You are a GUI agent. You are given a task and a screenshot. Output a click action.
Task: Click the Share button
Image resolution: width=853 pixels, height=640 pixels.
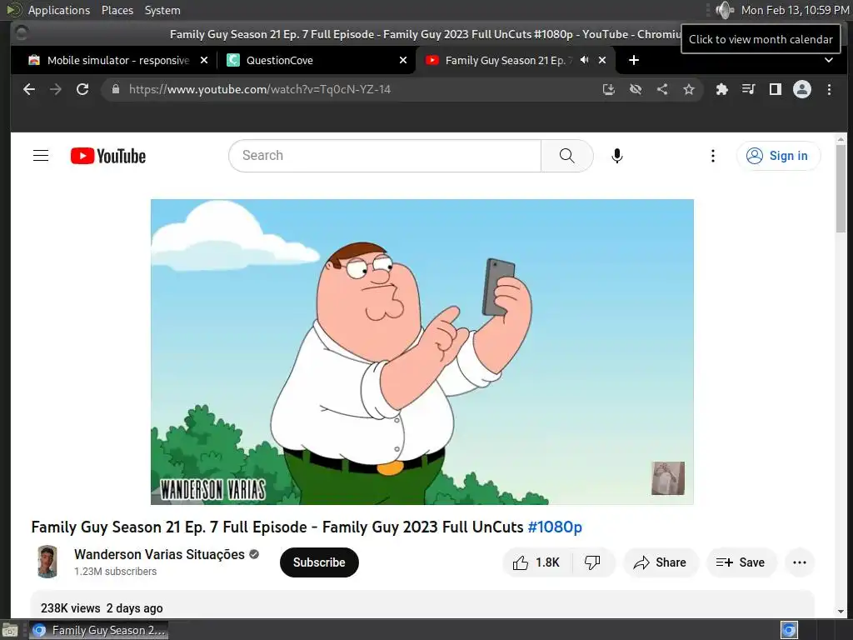point(660,562)
